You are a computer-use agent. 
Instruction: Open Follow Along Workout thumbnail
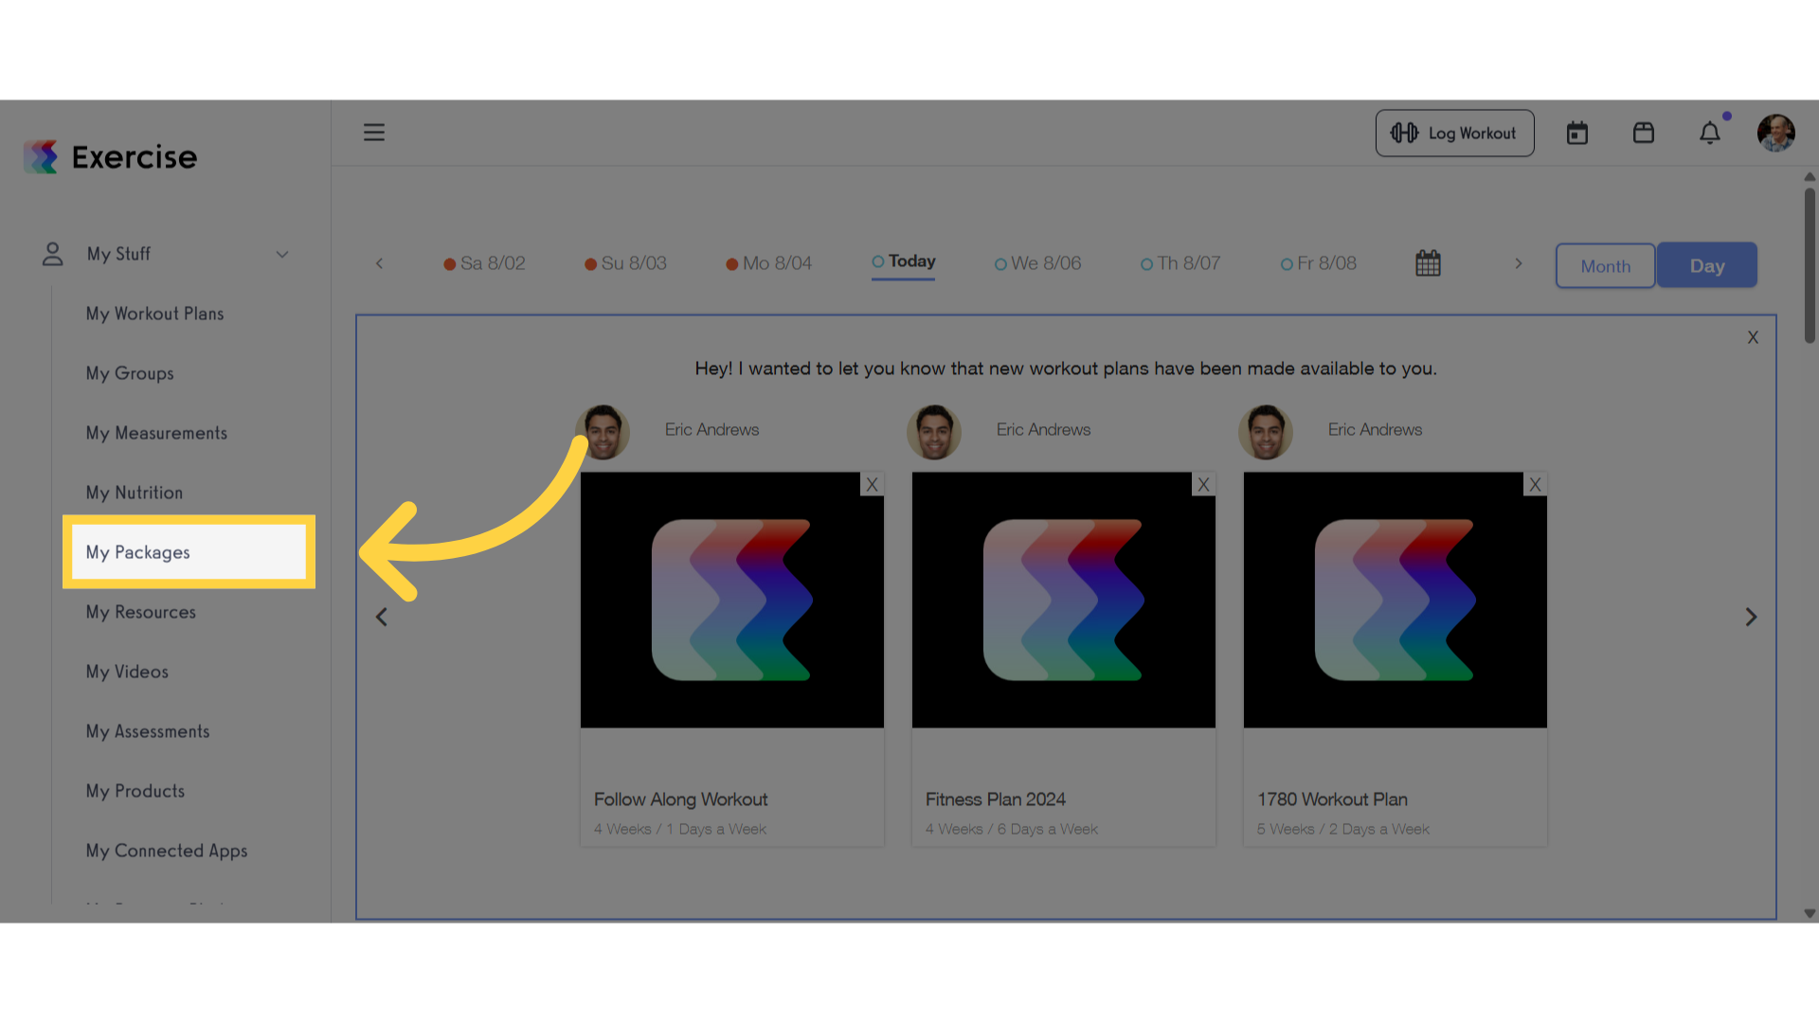pos(731,601)
